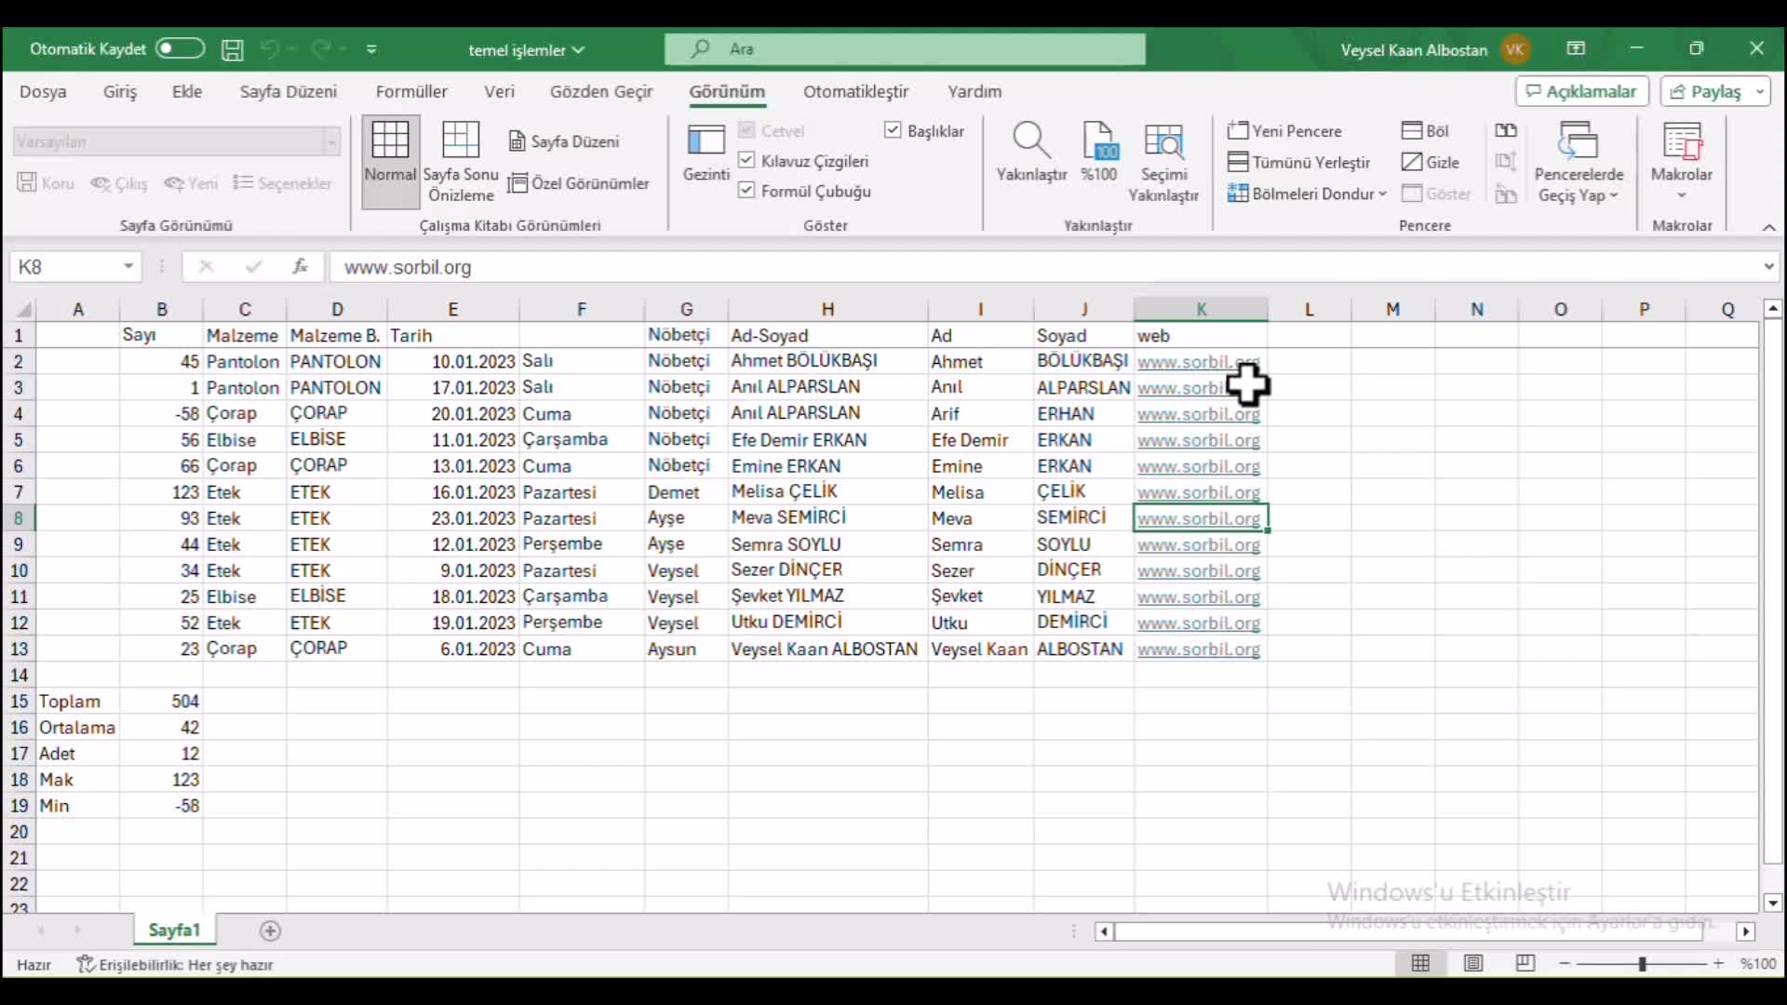The height and width of the screenshot is (1005, 1787).
Task: Open www.sorbil.org link in row 5
Action: coord(1198,440)
